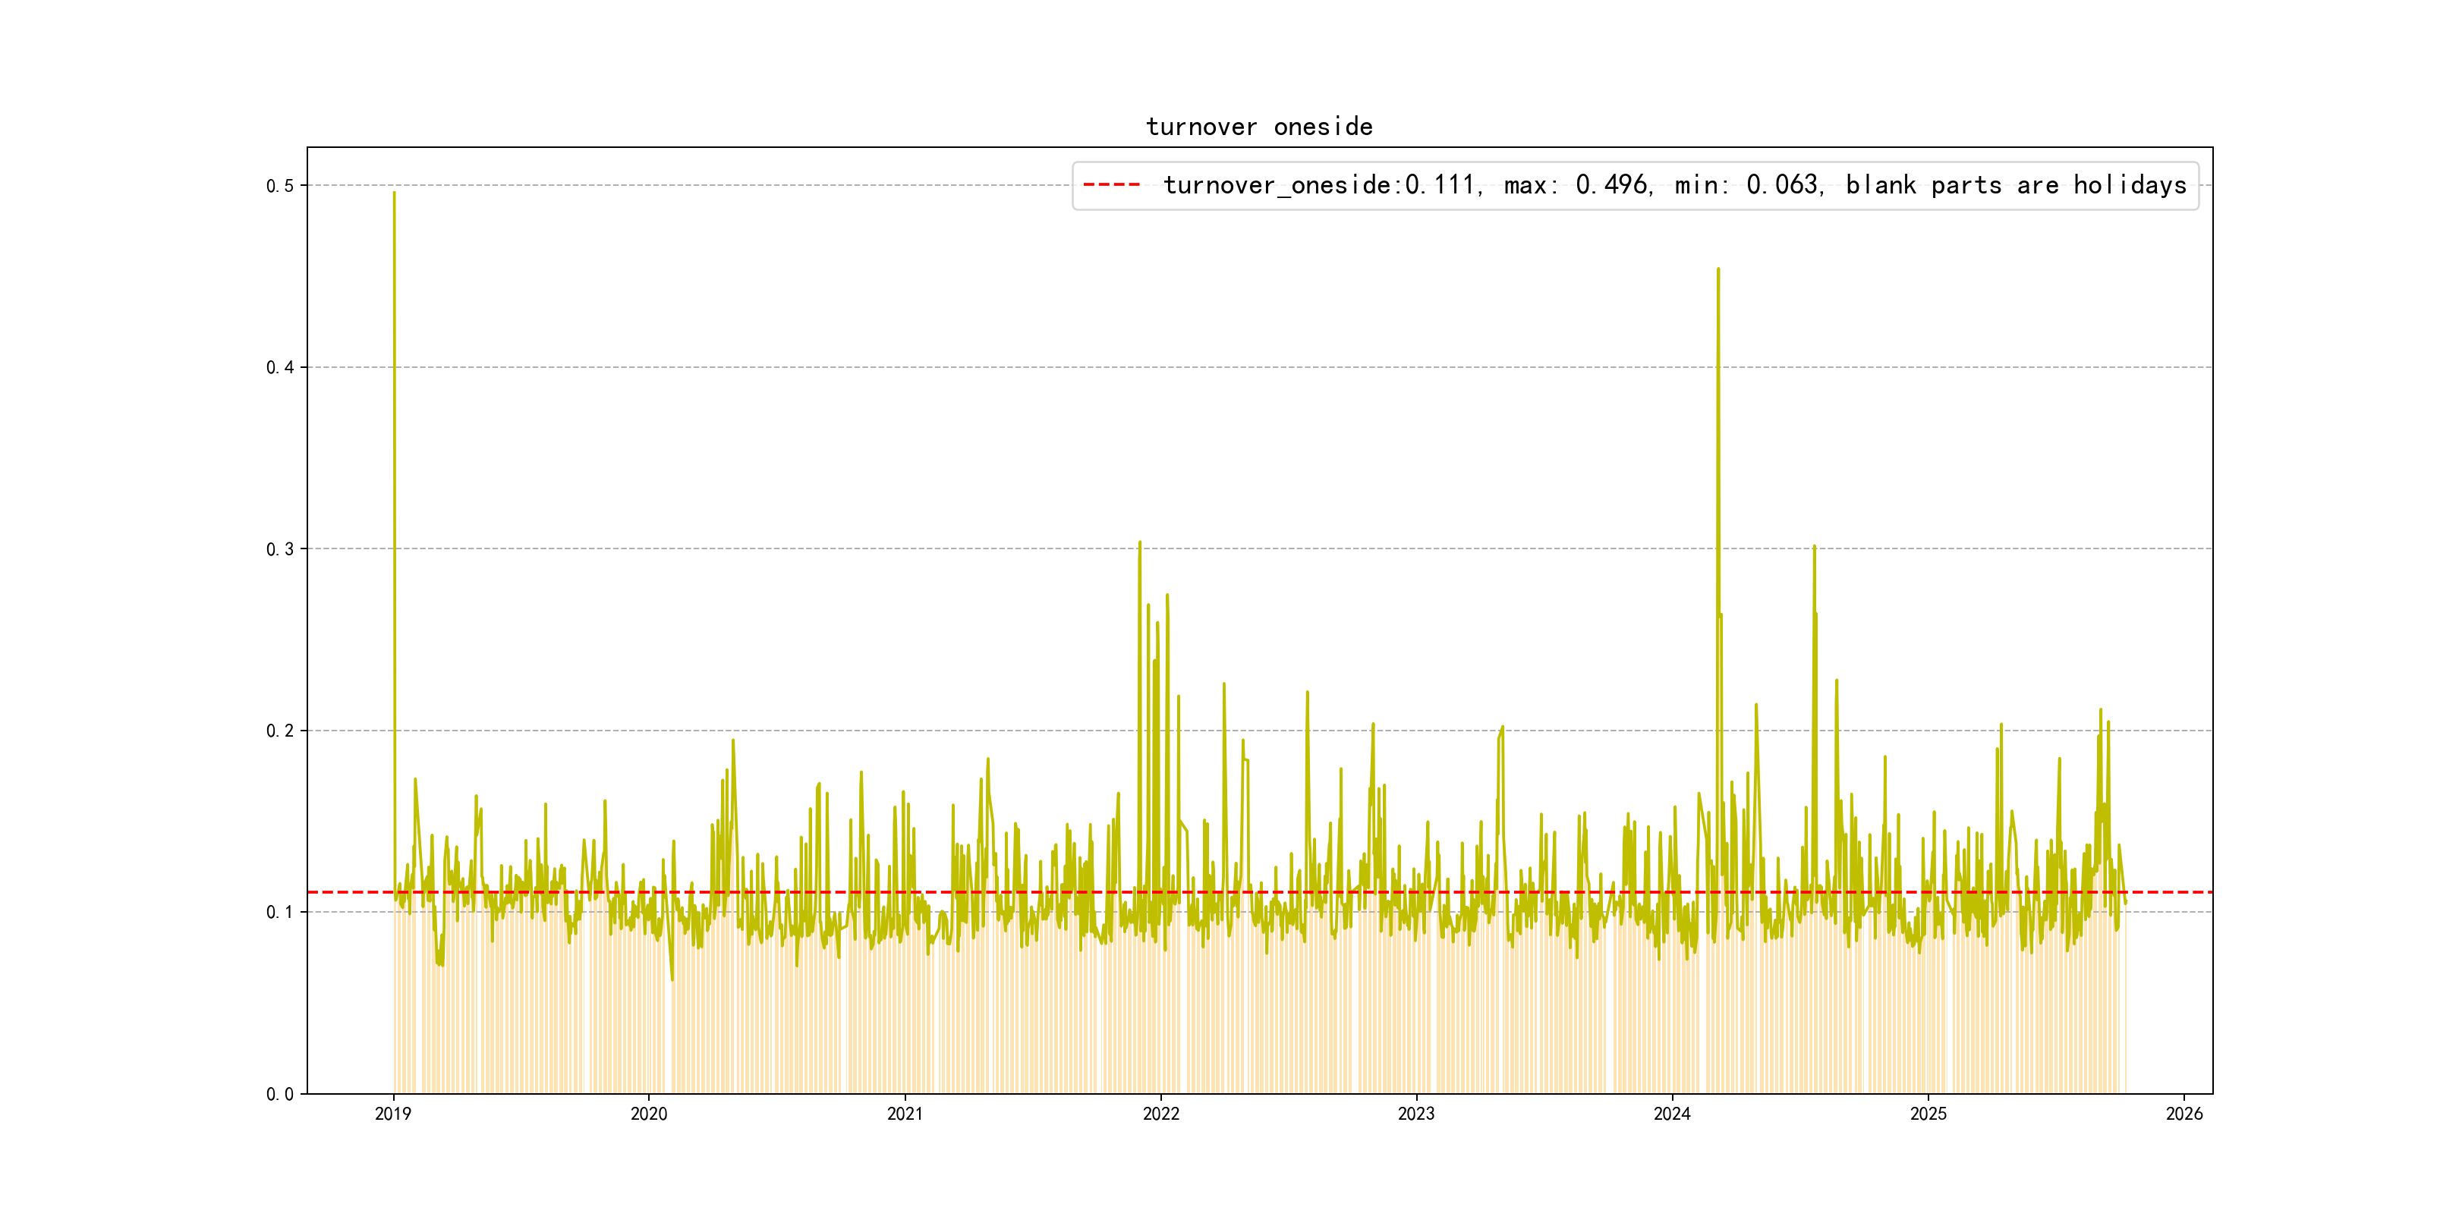
Task: Click the 0.4 y-axis tick label
Action: (x=280, y=367)
